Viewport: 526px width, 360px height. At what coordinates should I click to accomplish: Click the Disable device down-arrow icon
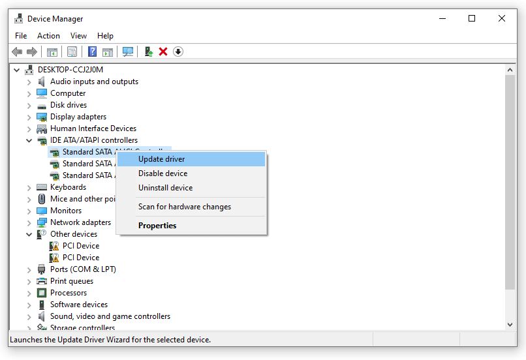click(x=178, y=52)
